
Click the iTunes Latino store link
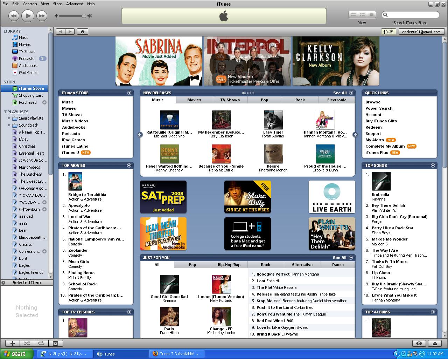click(x=75, y=146)
